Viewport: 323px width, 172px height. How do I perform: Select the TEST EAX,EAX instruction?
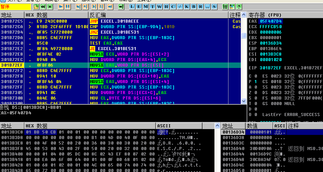121,43
